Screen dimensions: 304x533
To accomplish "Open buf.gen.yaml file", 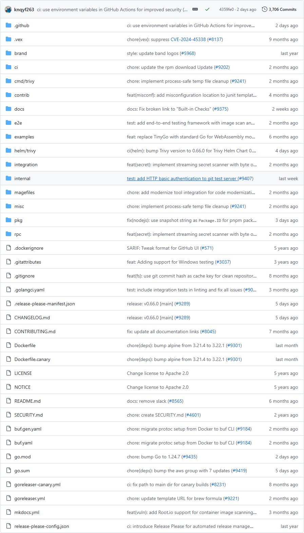I will [28, 429].
